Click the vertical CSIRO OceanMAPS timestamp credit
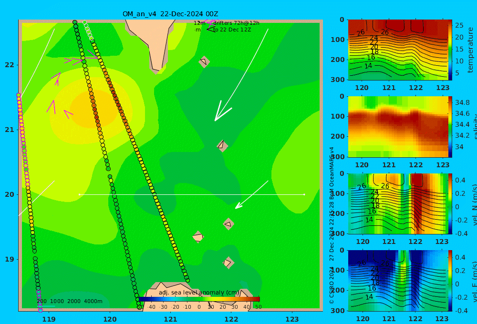Image resolution: width=477 pixels, height=324 pixels. coord(332,225)
